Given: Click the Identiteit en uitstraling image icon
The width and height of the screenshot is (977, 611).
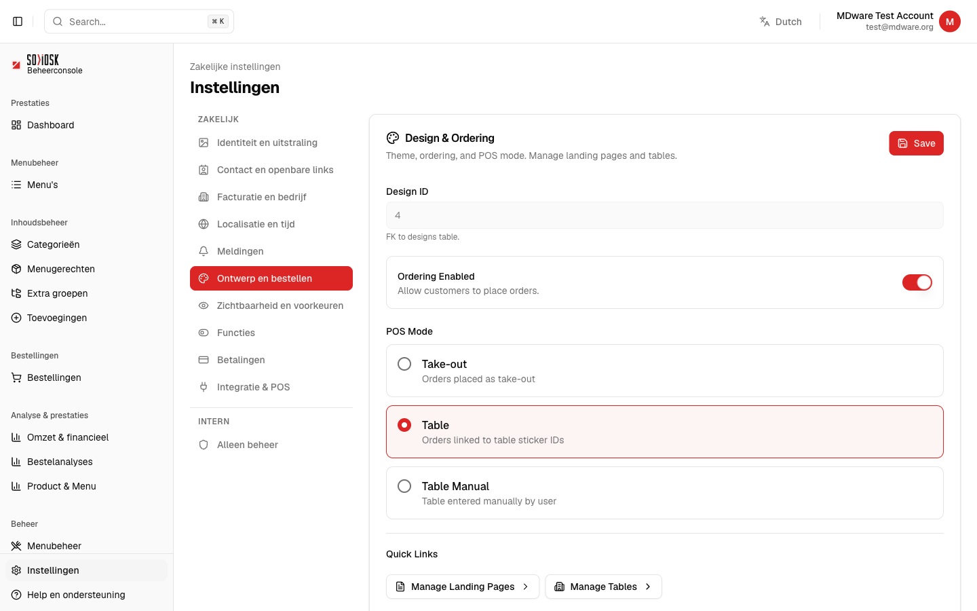Looking at the screenshot, I should 204,143.
